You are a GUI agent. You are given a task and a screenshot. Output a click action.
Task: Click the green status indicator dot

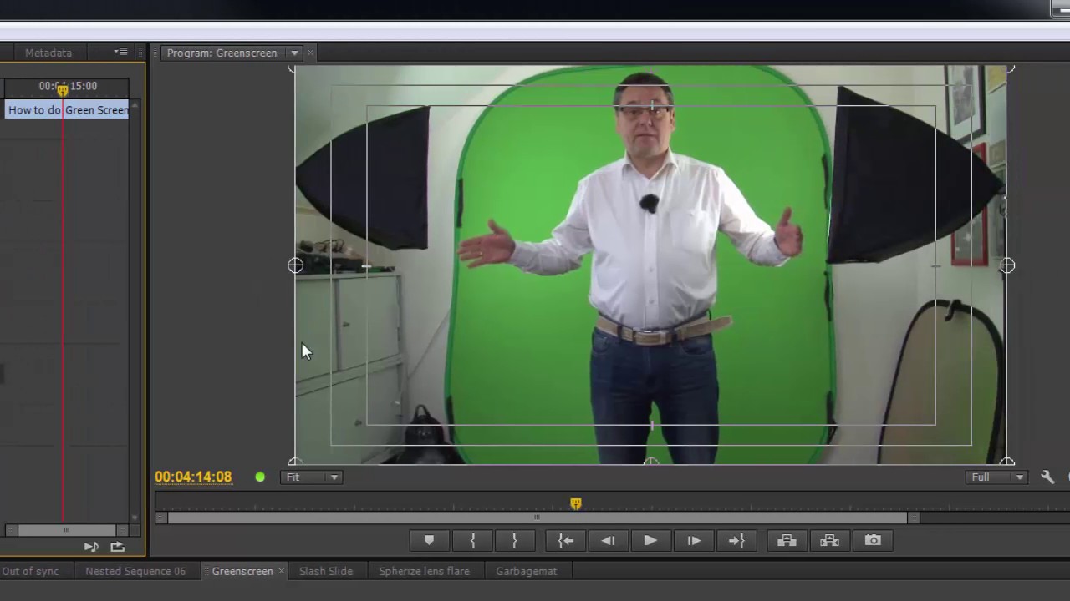(x=260, y=477)
